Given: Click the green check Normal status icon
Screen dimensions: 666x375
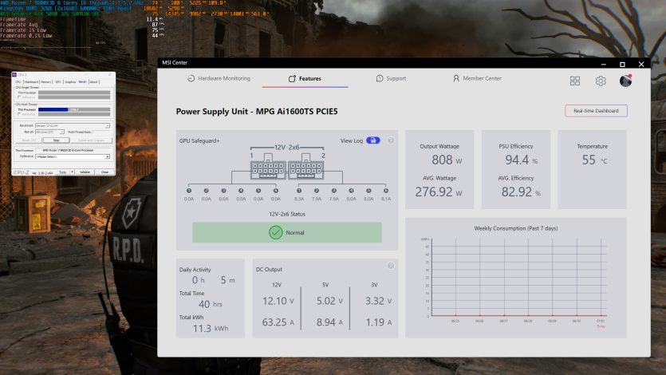Looking at the screenshot, I should click(x=276, y=232).
